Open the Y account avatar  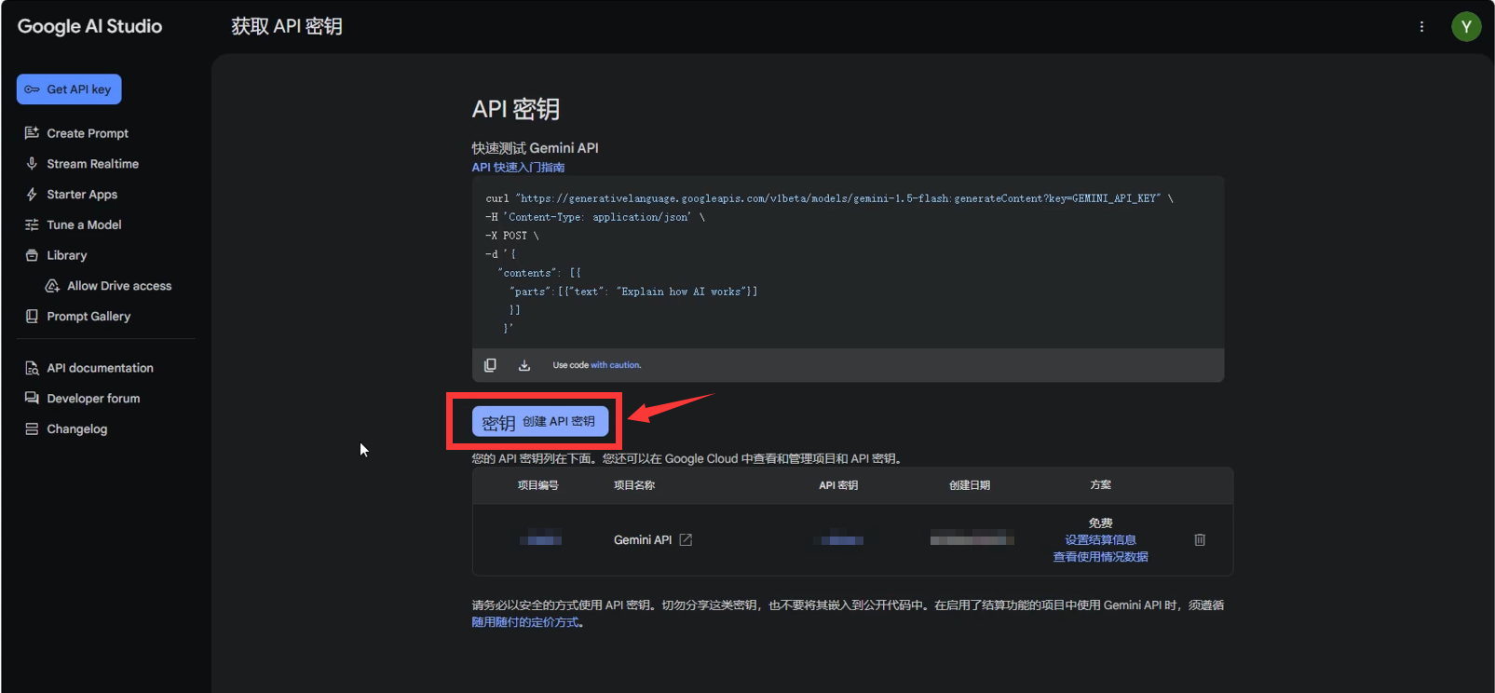point(1466,26)
